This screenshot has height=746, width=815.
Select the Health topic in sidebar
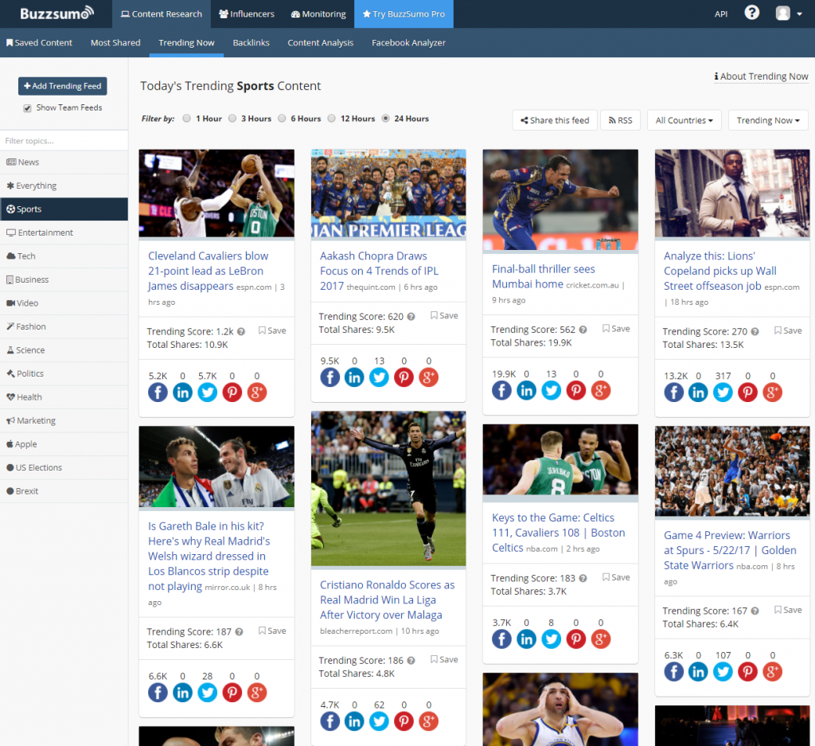tap(64, 397)
